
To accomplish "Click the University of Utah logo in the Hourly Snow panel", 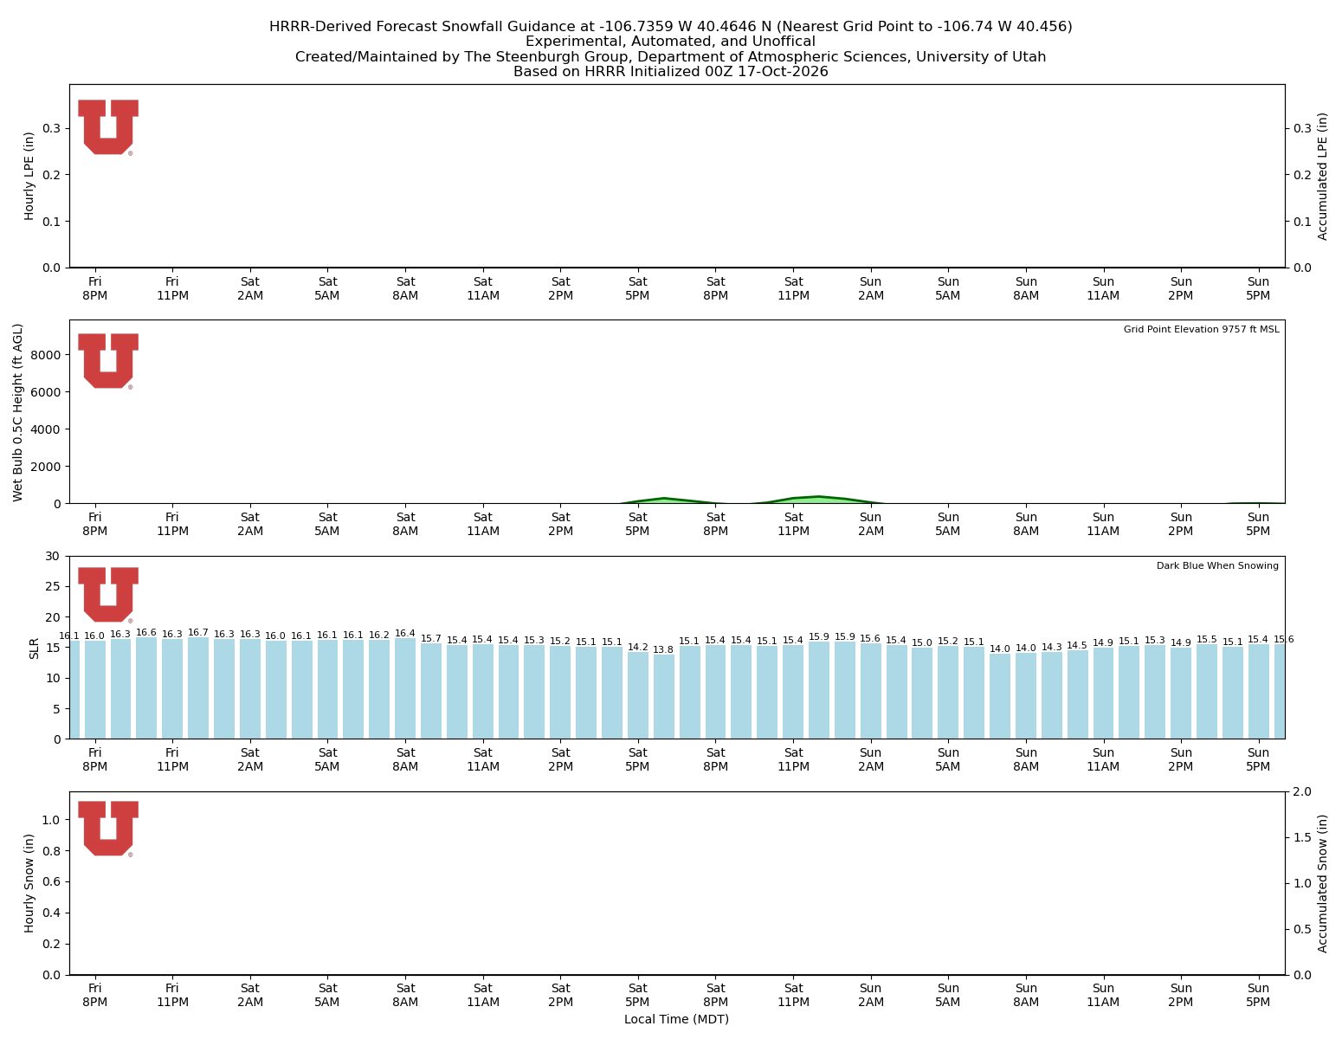I will [x=108, y=829].
